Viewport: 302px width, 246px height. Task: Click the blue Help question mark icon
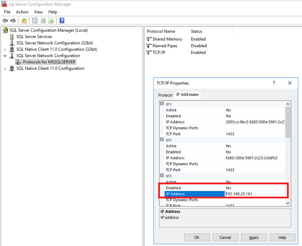pos(62,21)
